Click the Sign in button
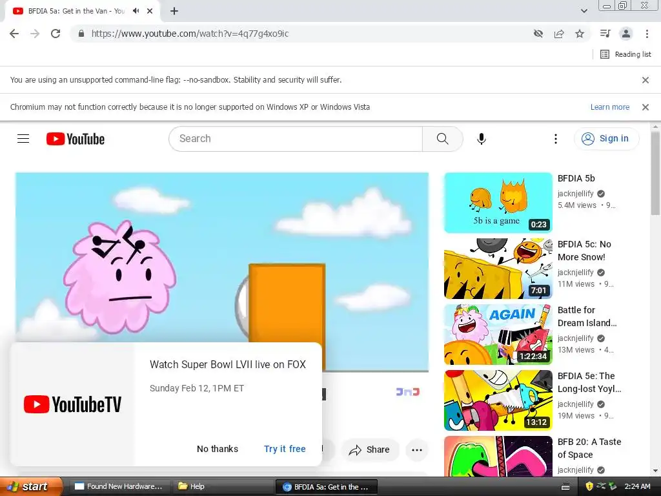 606,138
